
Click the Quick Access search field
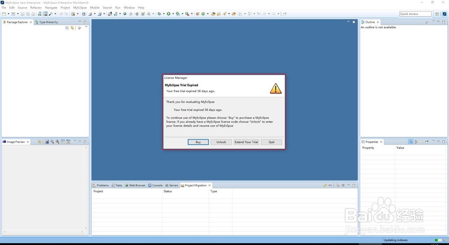415,14
